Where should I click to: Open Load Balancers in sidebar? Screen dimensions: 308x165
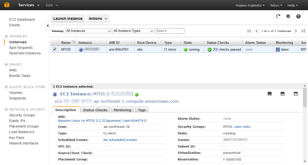click(22, 132)
